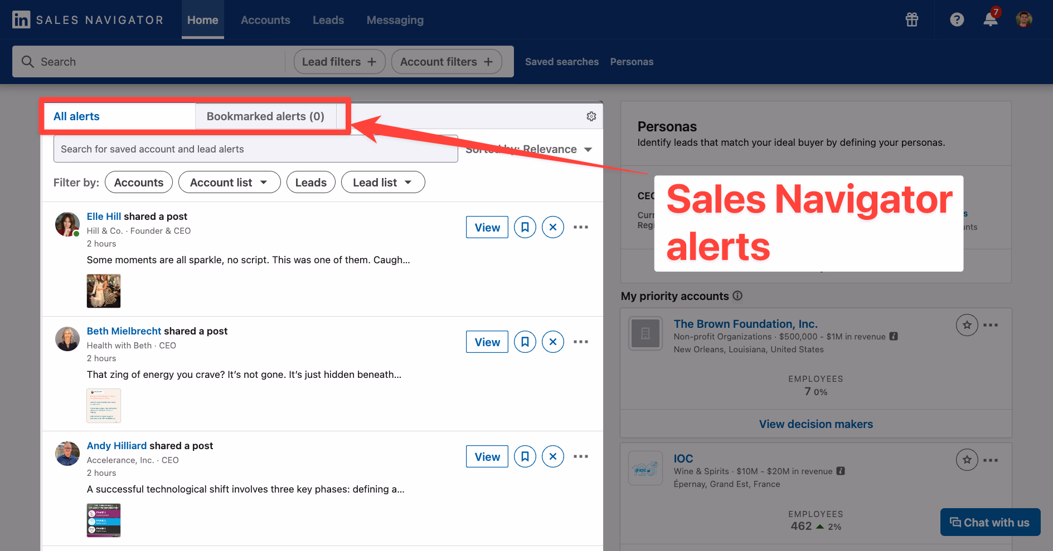Open Elle Hill's post image thumbnail

(104, 291)
